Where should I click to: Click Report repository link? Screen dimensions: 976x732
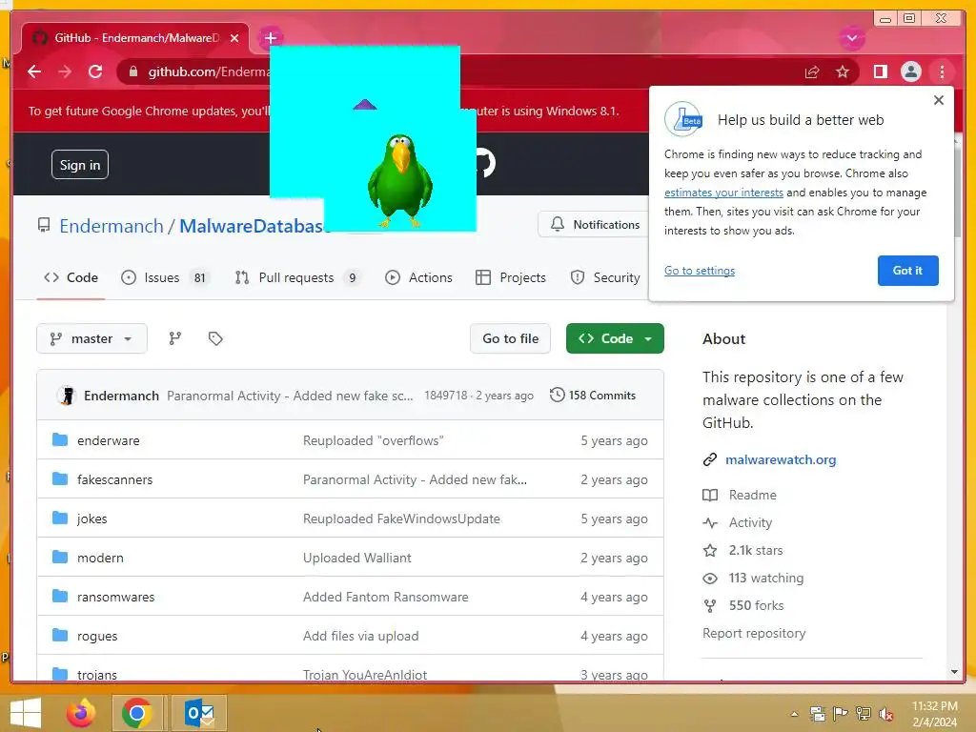(754, 633)
